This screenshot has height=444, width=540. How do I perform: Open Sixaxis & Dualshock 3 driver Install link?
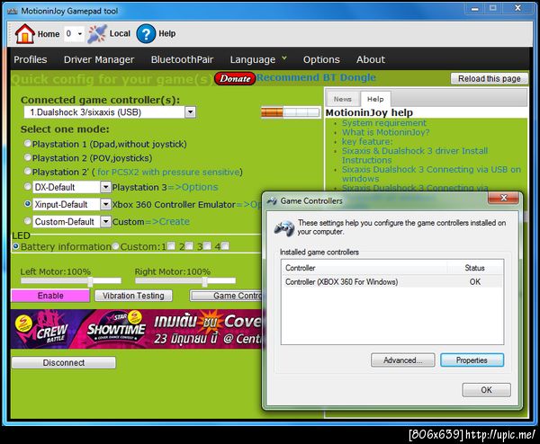click(415, 155)
